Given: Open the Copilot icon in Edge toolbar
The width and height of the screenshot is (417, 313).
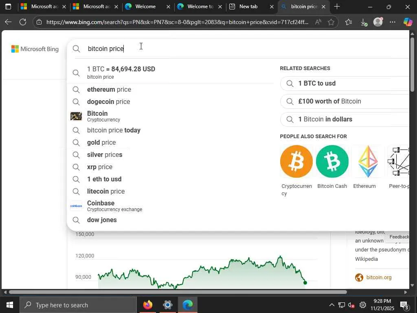Looking at the screenshot, I should click(x=408, y=22).
